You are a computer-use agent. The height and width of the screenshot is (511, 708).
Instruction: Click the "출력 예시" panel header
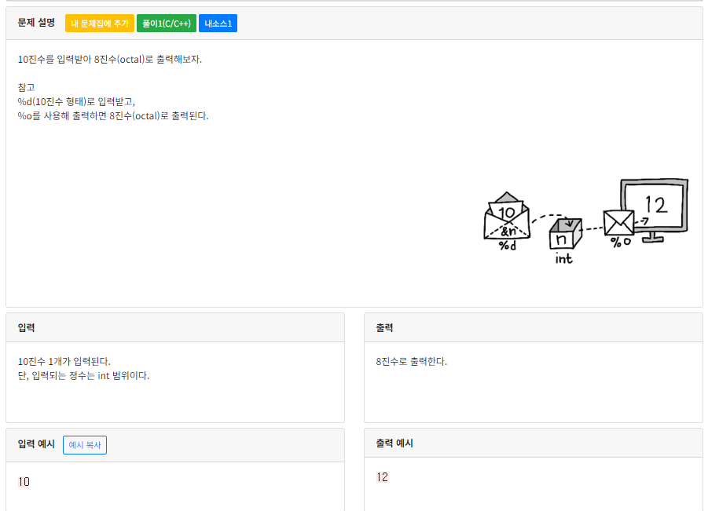click(x=394, y=443)
